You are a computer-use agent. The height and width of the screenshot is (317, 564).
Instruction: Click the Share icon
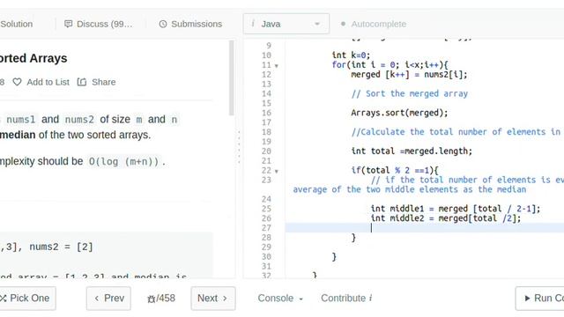82,82
